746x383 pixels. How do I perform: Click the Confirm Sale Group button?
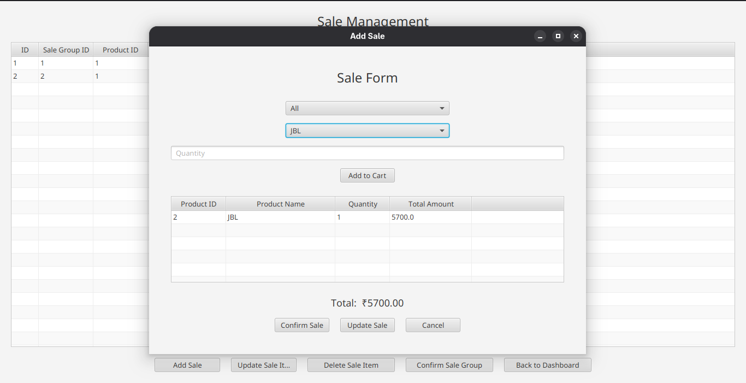coord(449,365)
